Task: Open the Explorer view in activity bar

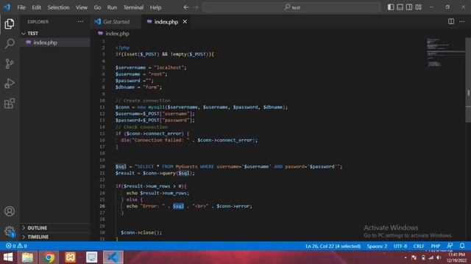Action: [10, 24]
